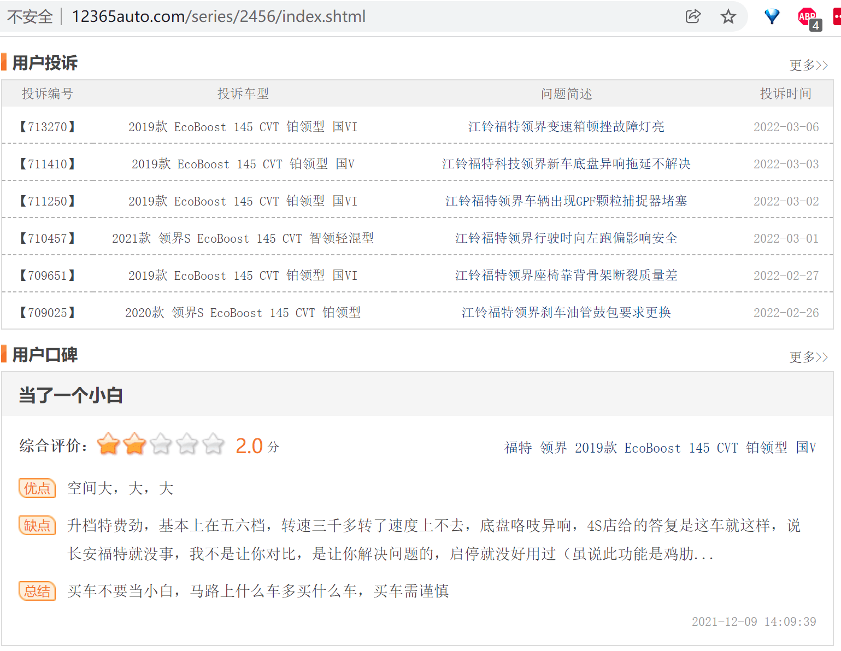Click the summary text 买车不要当小白

pyautogui.click(x=258, y=591)
